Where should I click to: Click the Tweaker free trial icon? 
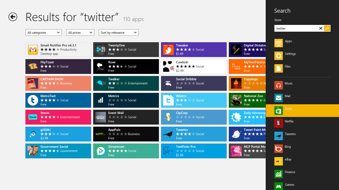(168, 49)
